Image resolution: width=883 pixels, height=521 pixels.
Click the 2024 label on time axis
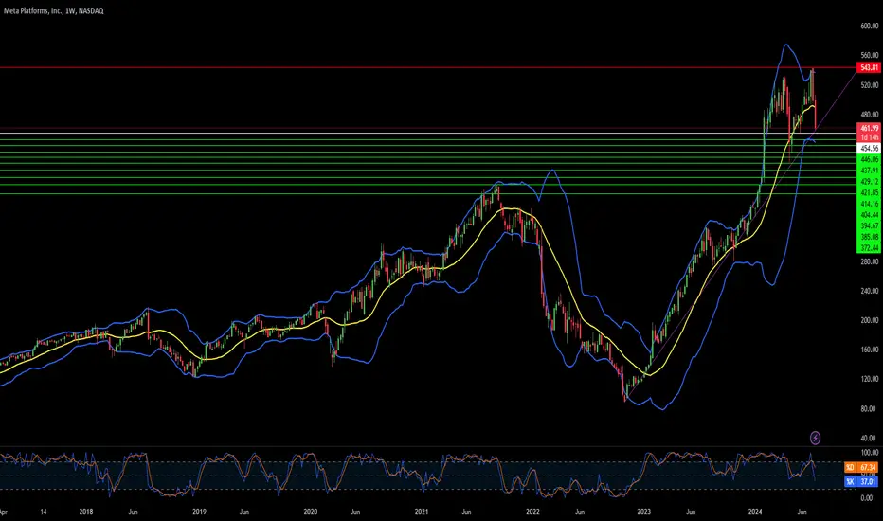pos(755,512)
